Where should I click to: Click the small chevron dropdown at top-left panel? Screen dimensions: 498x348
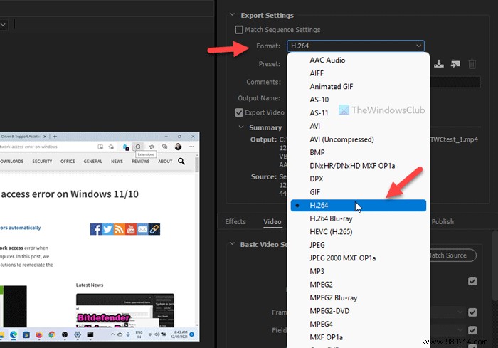[3, 24]
